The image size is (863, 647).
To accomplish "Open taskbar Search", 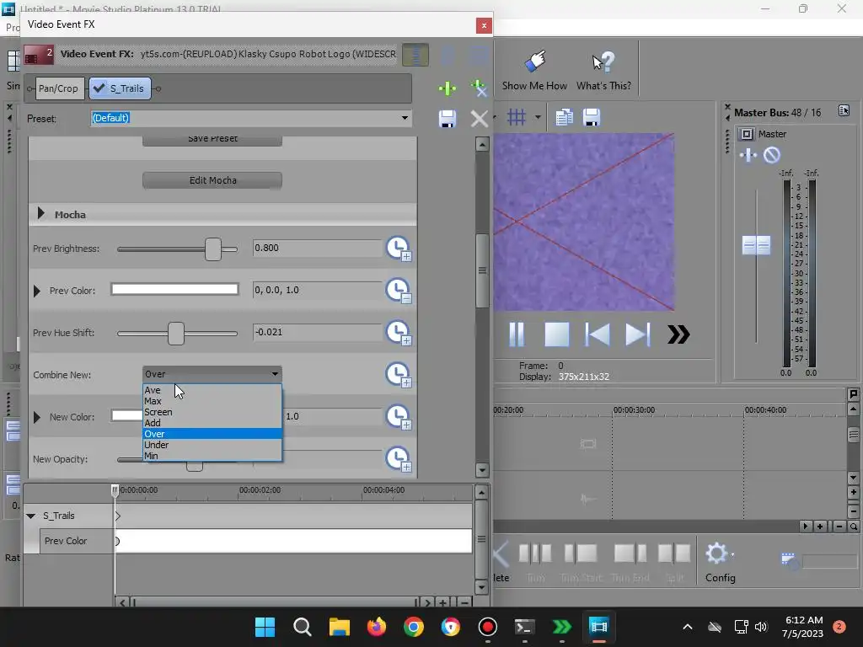I will pyautogui.click(x=303, y=627).
